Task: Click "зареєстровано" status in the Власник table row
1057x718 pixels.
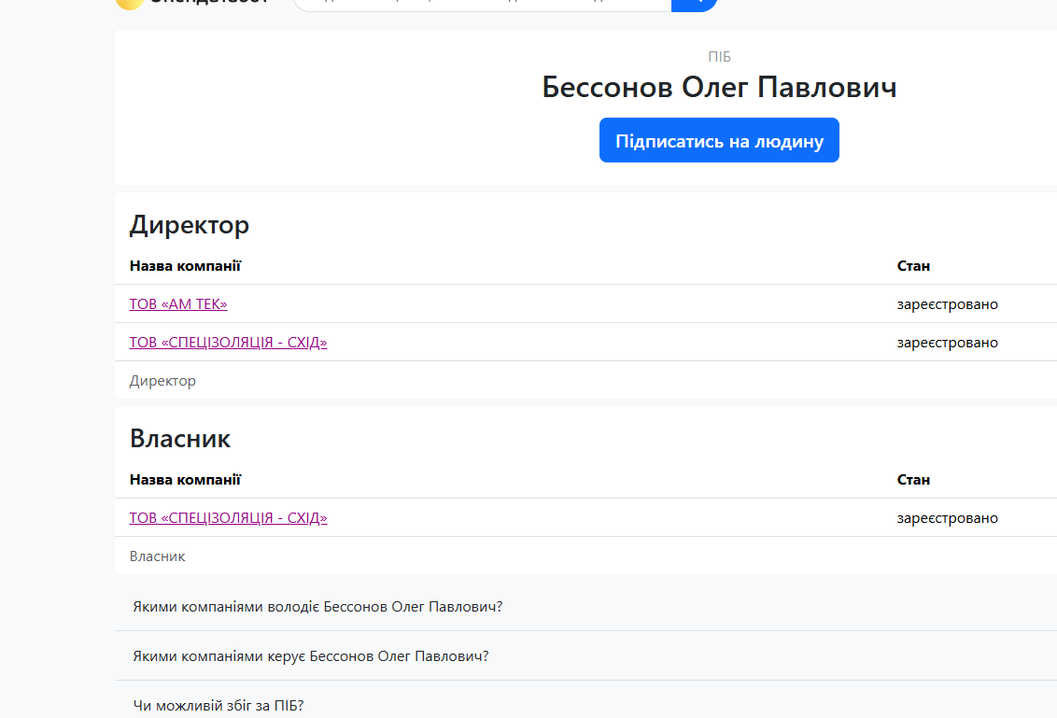Action: coord(947,518)
